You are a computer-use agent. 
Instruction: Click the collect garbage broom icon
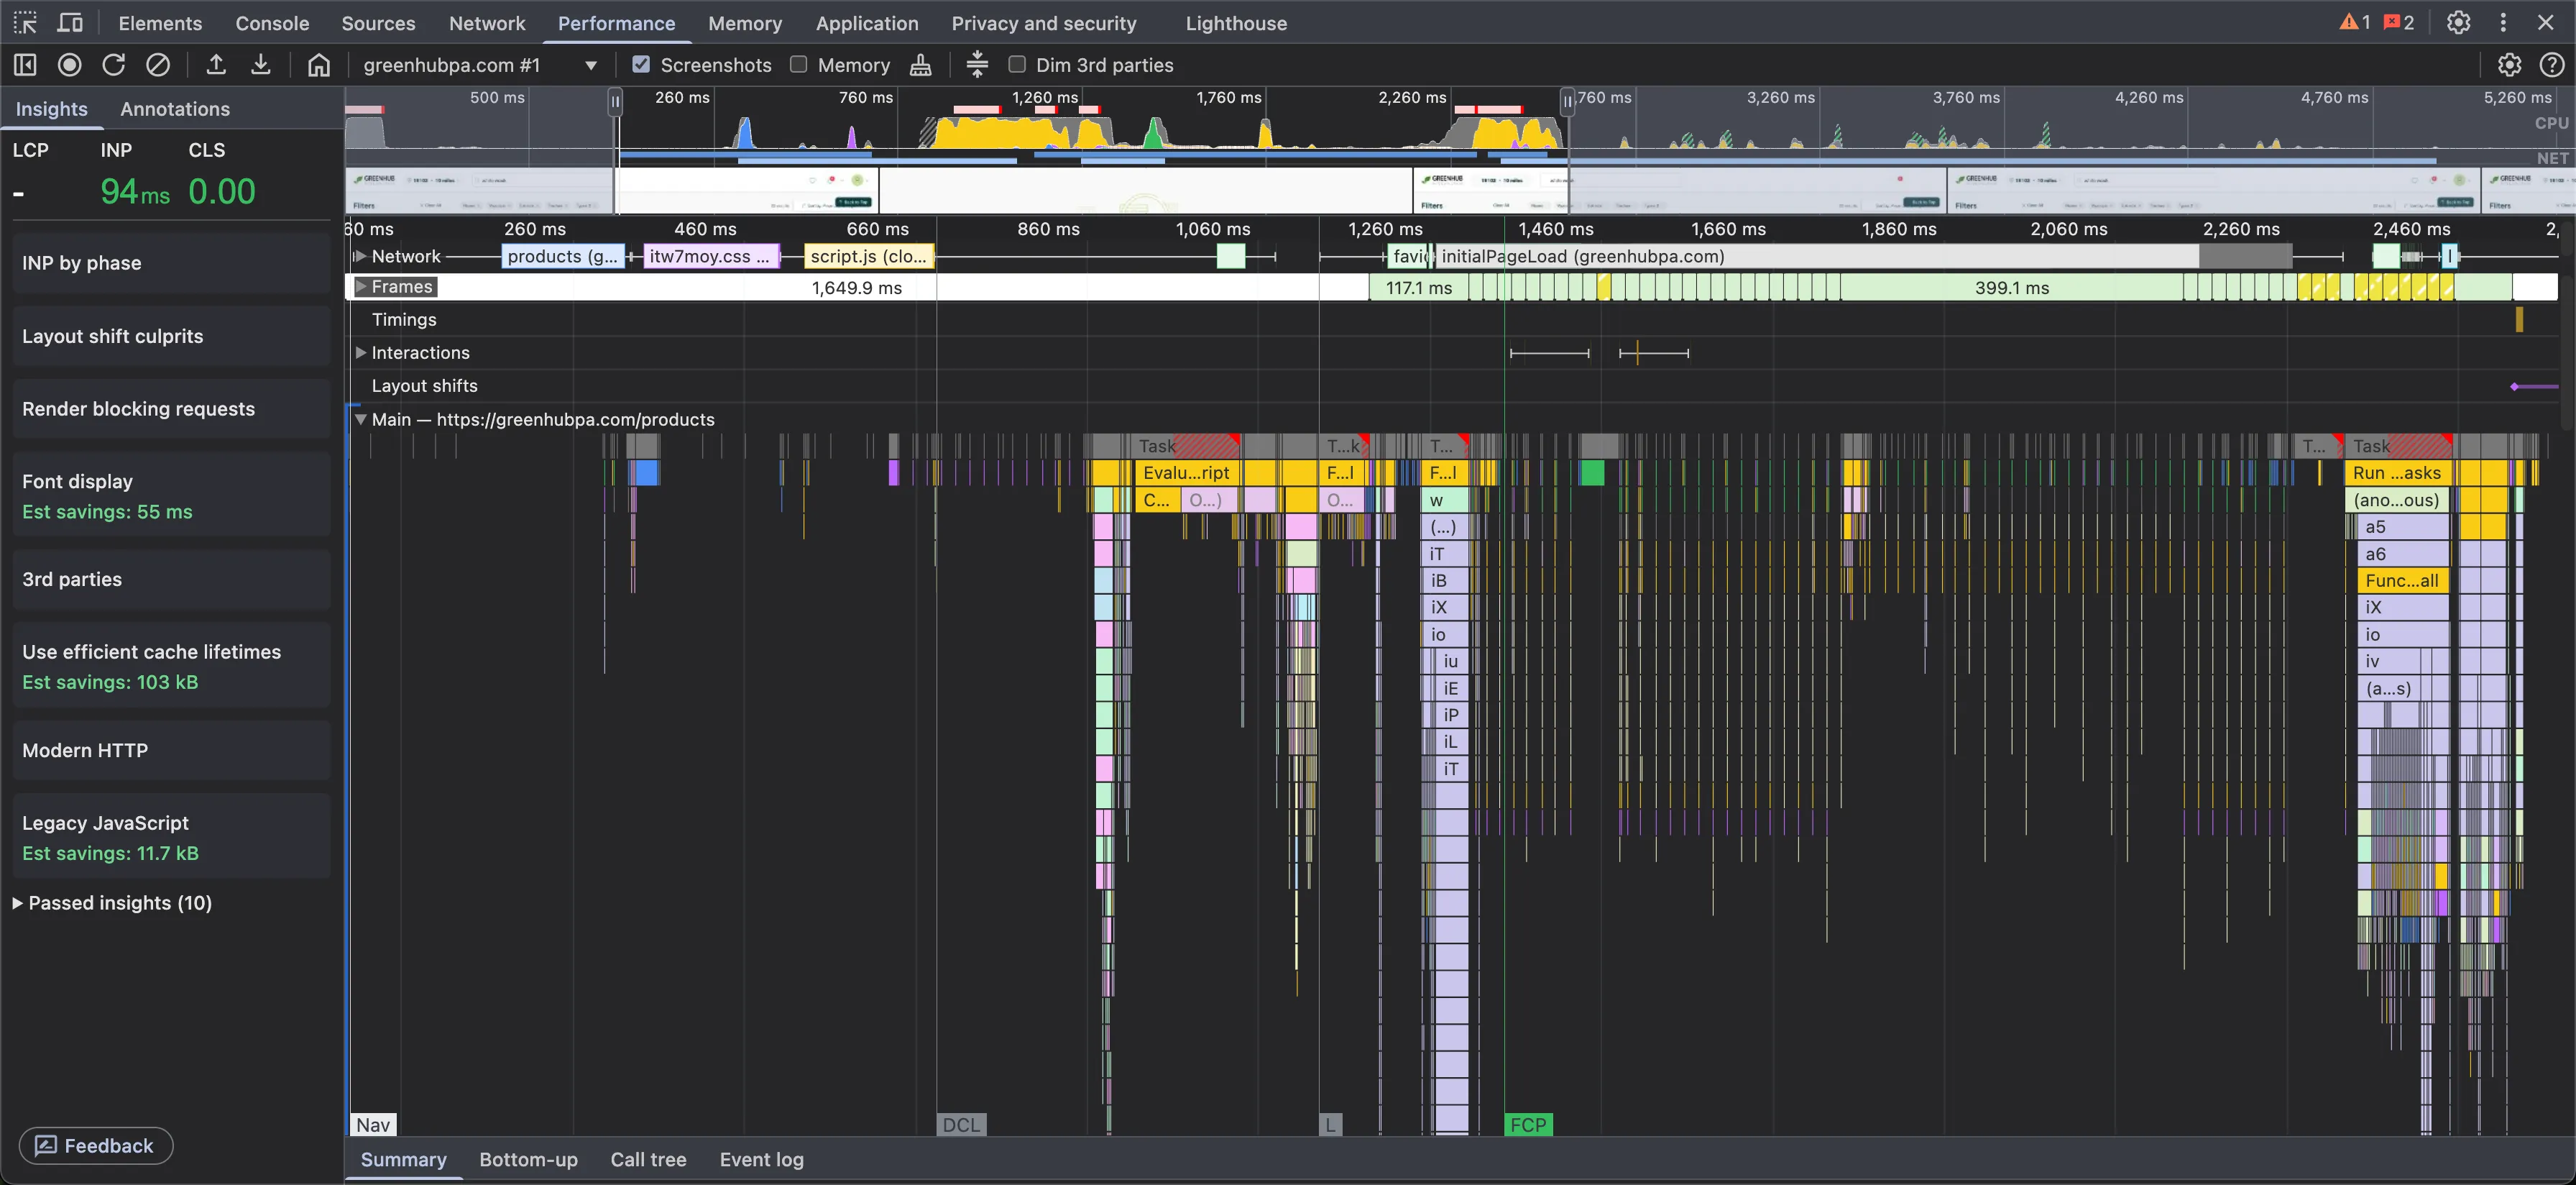921,65
